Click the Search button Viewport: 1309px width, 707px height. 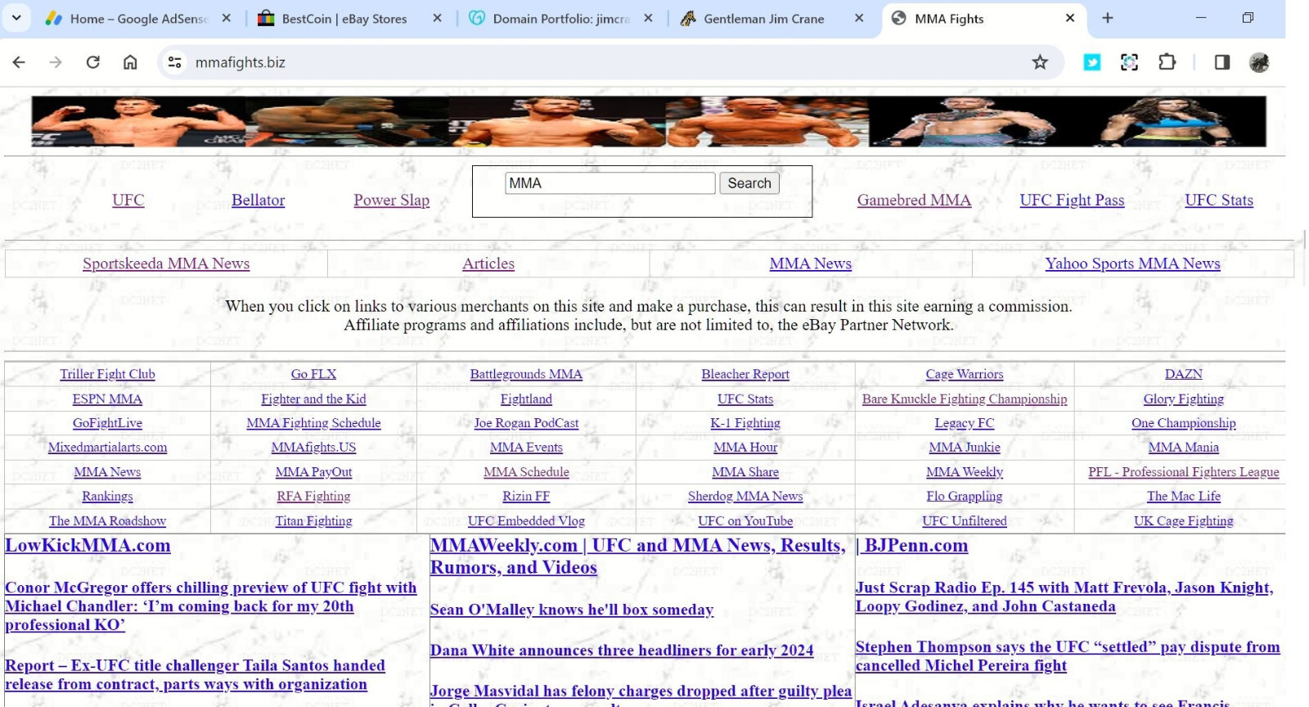[x=749, y=183]
